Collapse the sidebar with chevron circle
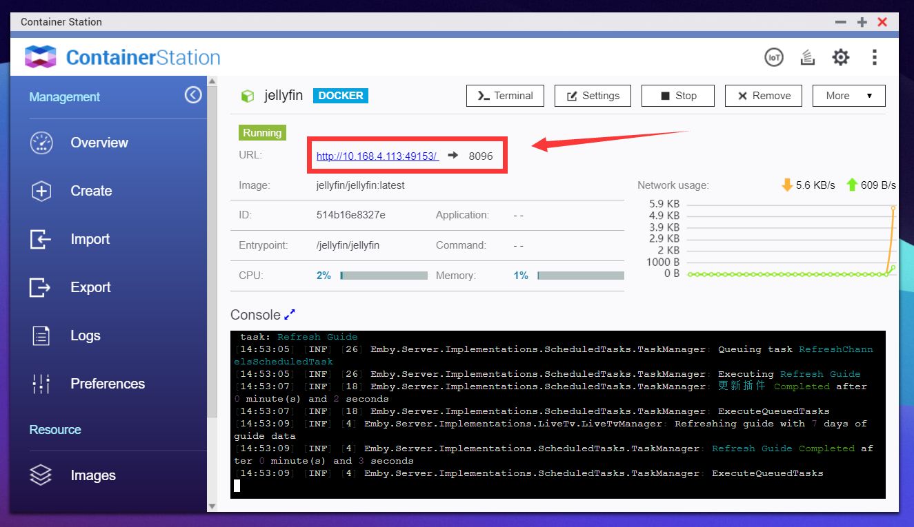This screenshot has height=527, width=914. [193, 95]
